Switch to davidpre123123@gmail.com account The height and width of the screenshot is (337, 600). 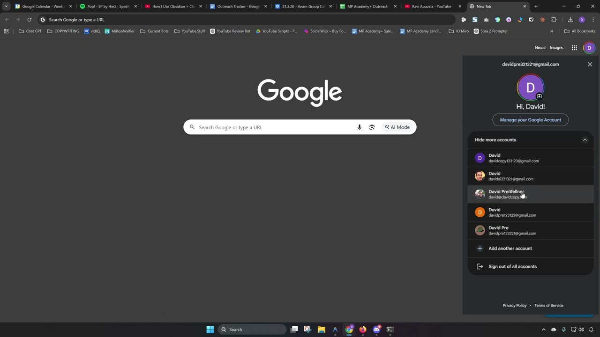click(x=531, y=212)
